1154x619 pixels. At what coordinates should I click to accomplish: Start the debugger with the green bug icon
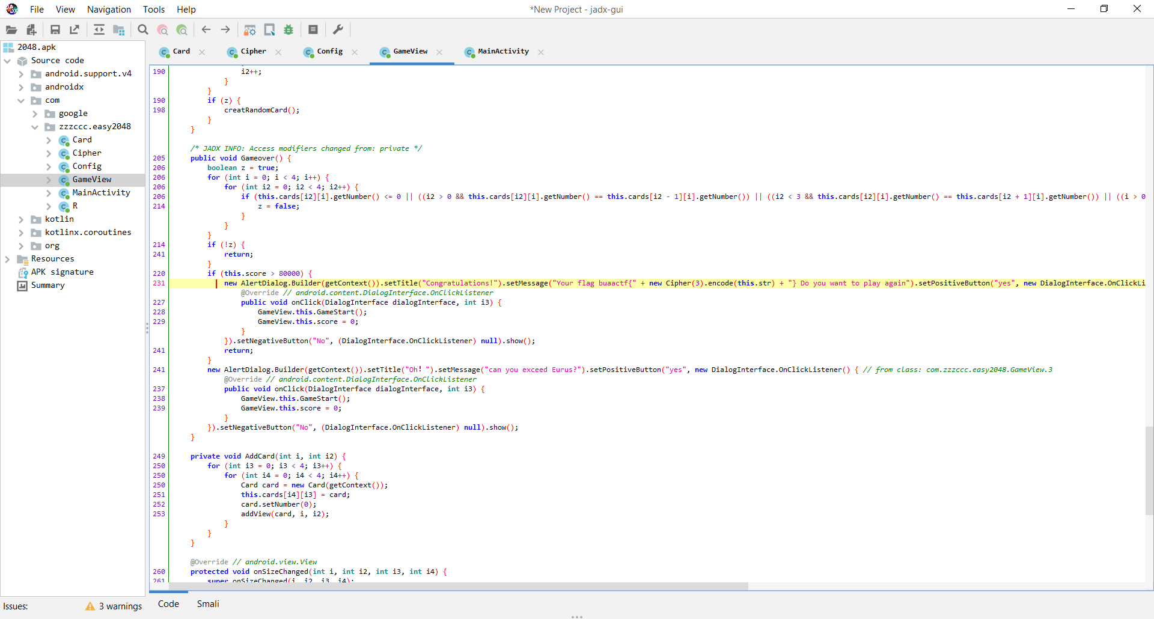[289, 29]
